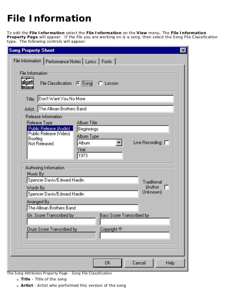Open the Album Type dropdown arrow
Image resolution: width=230 pixels, height=307 pixels.
point(119,142)
